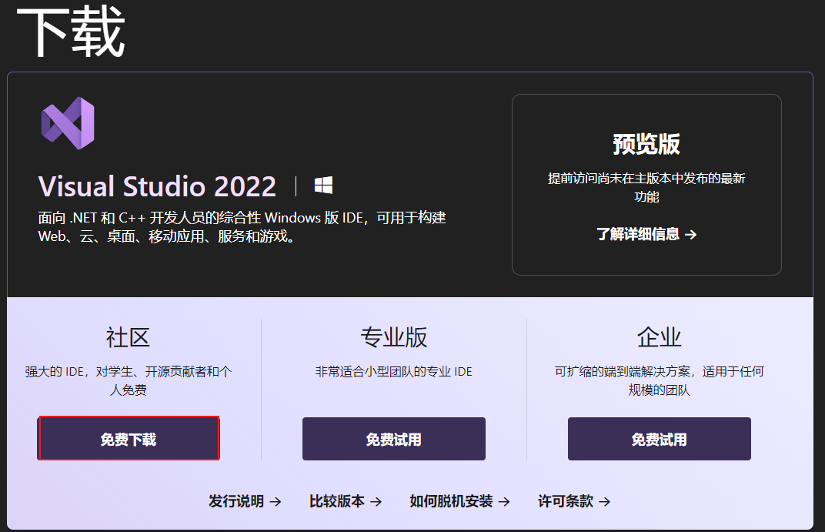
Task: Select the 社区 edition heading
Action: coord(128,336)
